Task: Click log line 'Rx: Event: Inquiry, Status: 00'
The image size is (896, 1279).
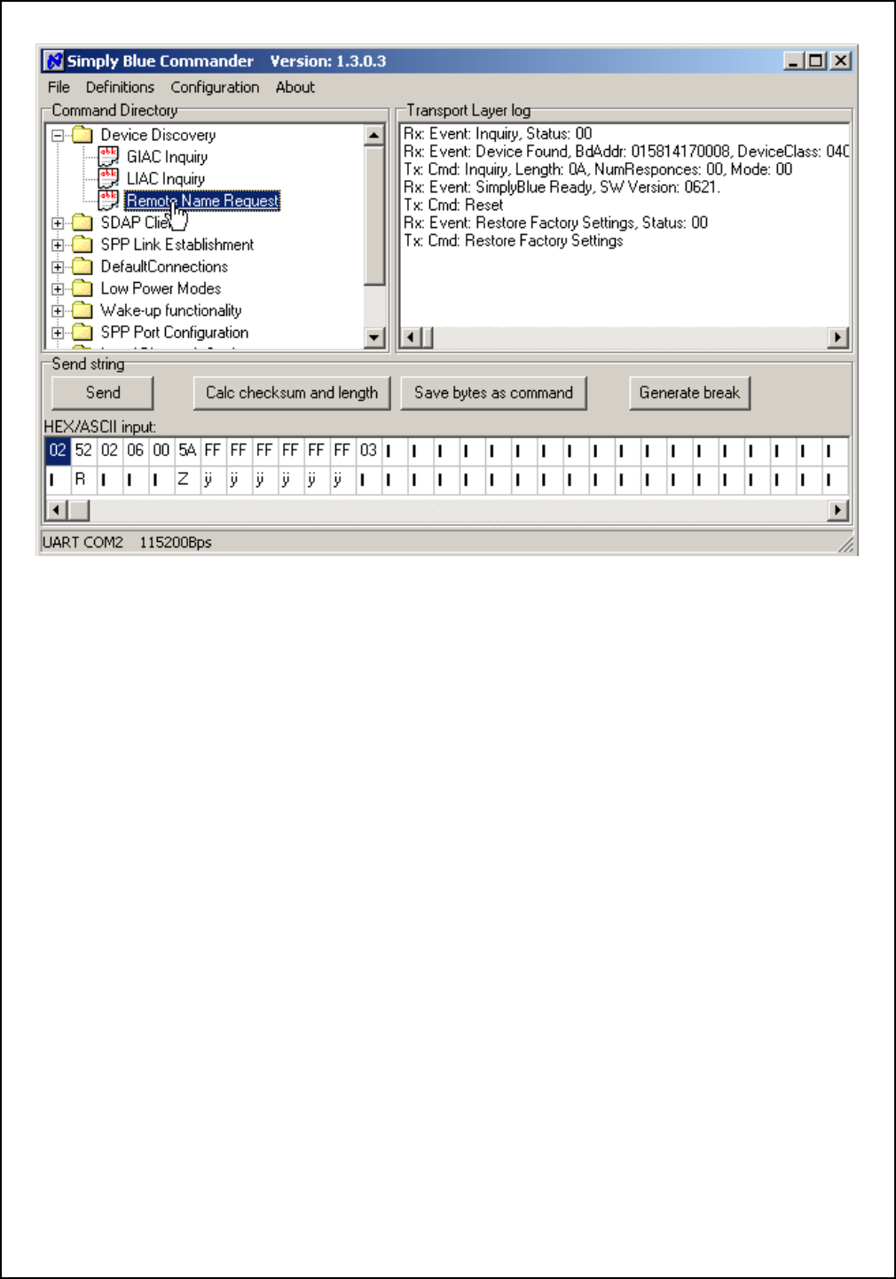Action: [x=498, y=134]
